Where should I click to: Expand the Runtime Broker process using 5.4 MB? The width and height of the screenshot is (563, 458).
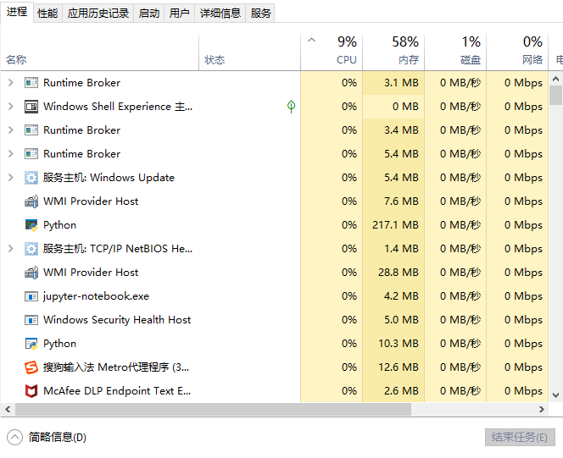[11, 154]
